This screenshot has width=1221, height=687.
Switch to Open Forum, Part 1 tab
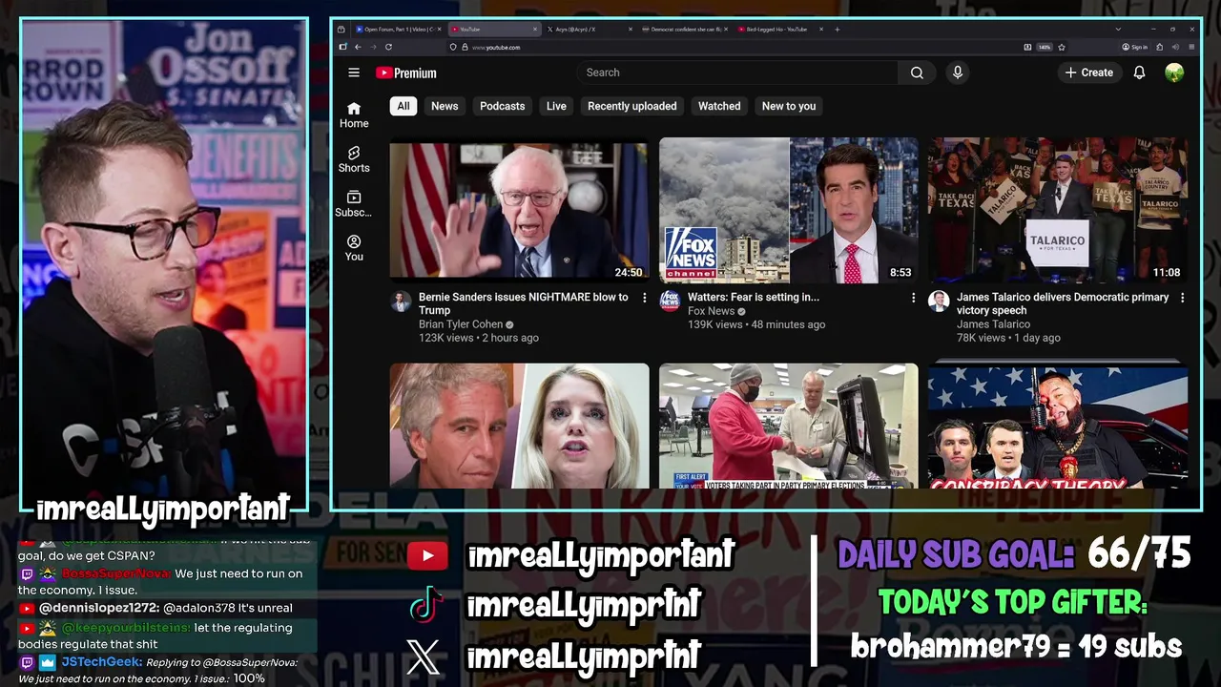tap(398, 30)
